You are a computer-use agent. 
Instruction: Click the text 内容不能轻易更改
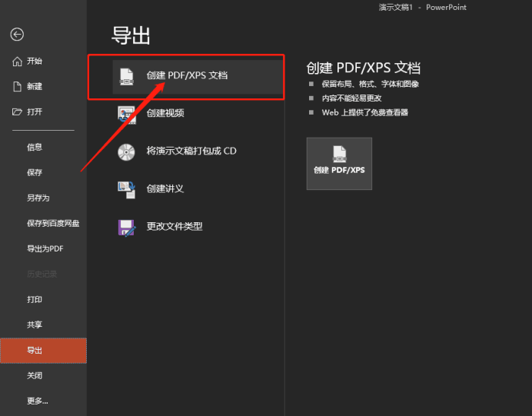(x=351, y=98)
